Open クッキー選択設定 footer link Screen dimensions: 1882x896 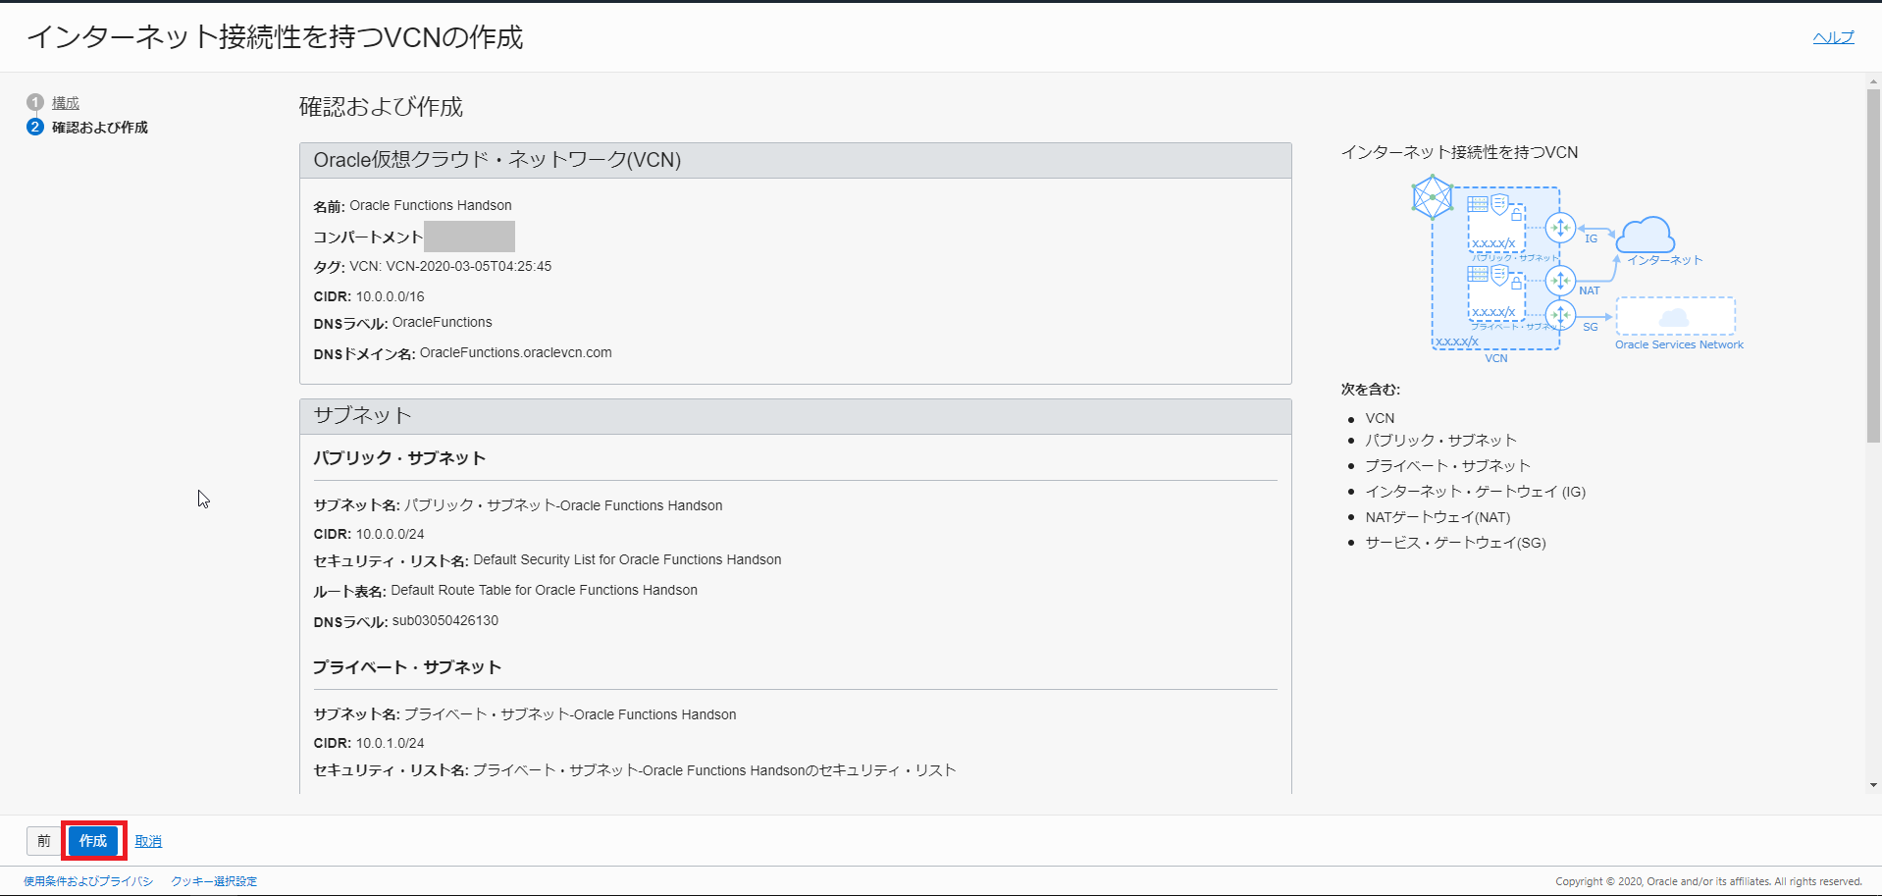coord(214,881)
